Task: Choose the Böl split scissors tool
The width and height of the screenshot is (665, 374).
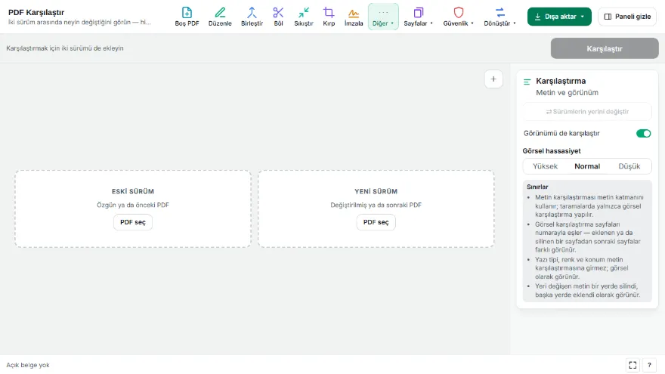Action: point(278,17)
